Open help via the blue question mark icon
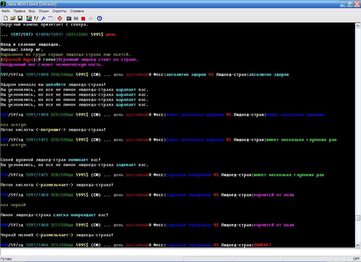This screenshot has height=262, width=361. [99, 18]
